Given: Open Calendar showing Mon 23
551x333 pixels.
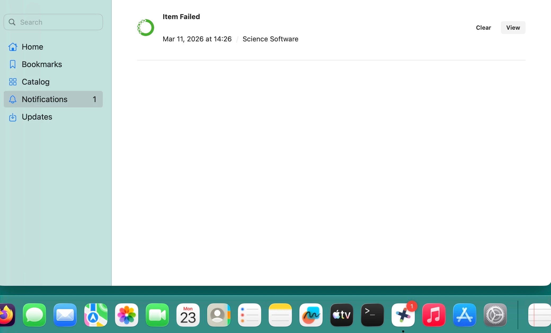Looking at the screenshot, I should point(188,315).
